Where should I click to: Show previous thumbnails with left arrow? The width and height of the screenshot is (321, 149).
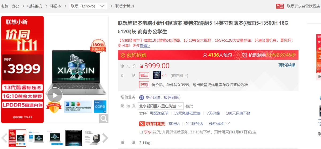click(4, 138)
